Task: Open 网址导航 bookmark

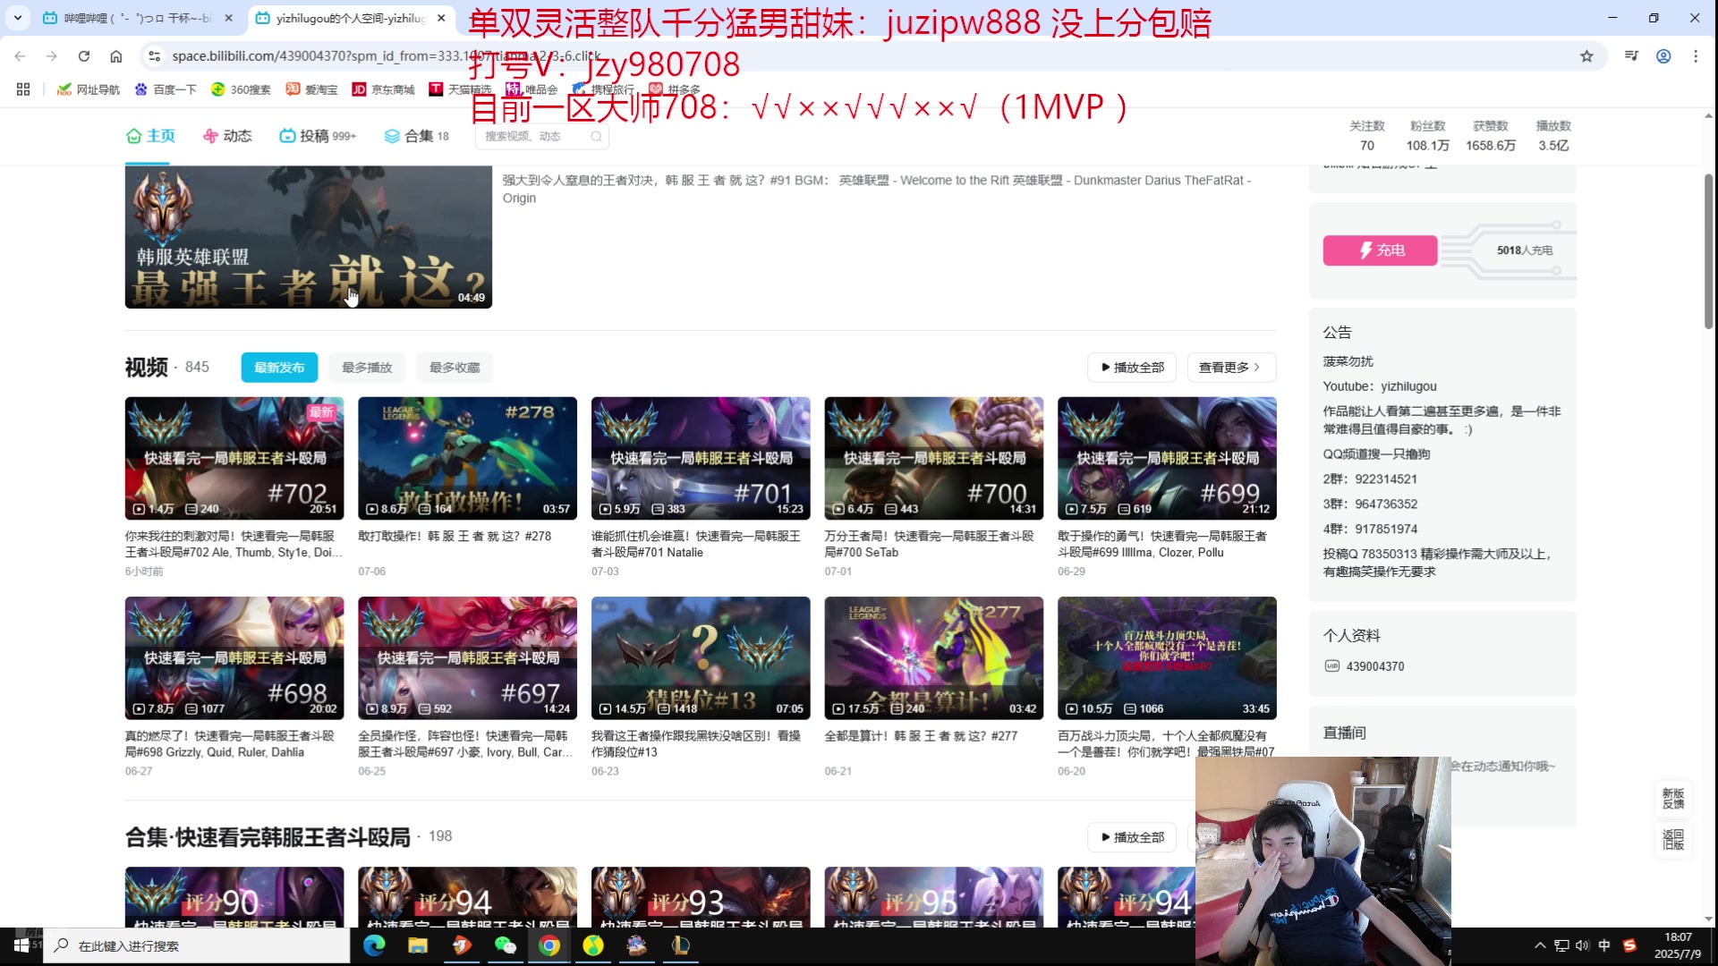Action: (89, 89)
